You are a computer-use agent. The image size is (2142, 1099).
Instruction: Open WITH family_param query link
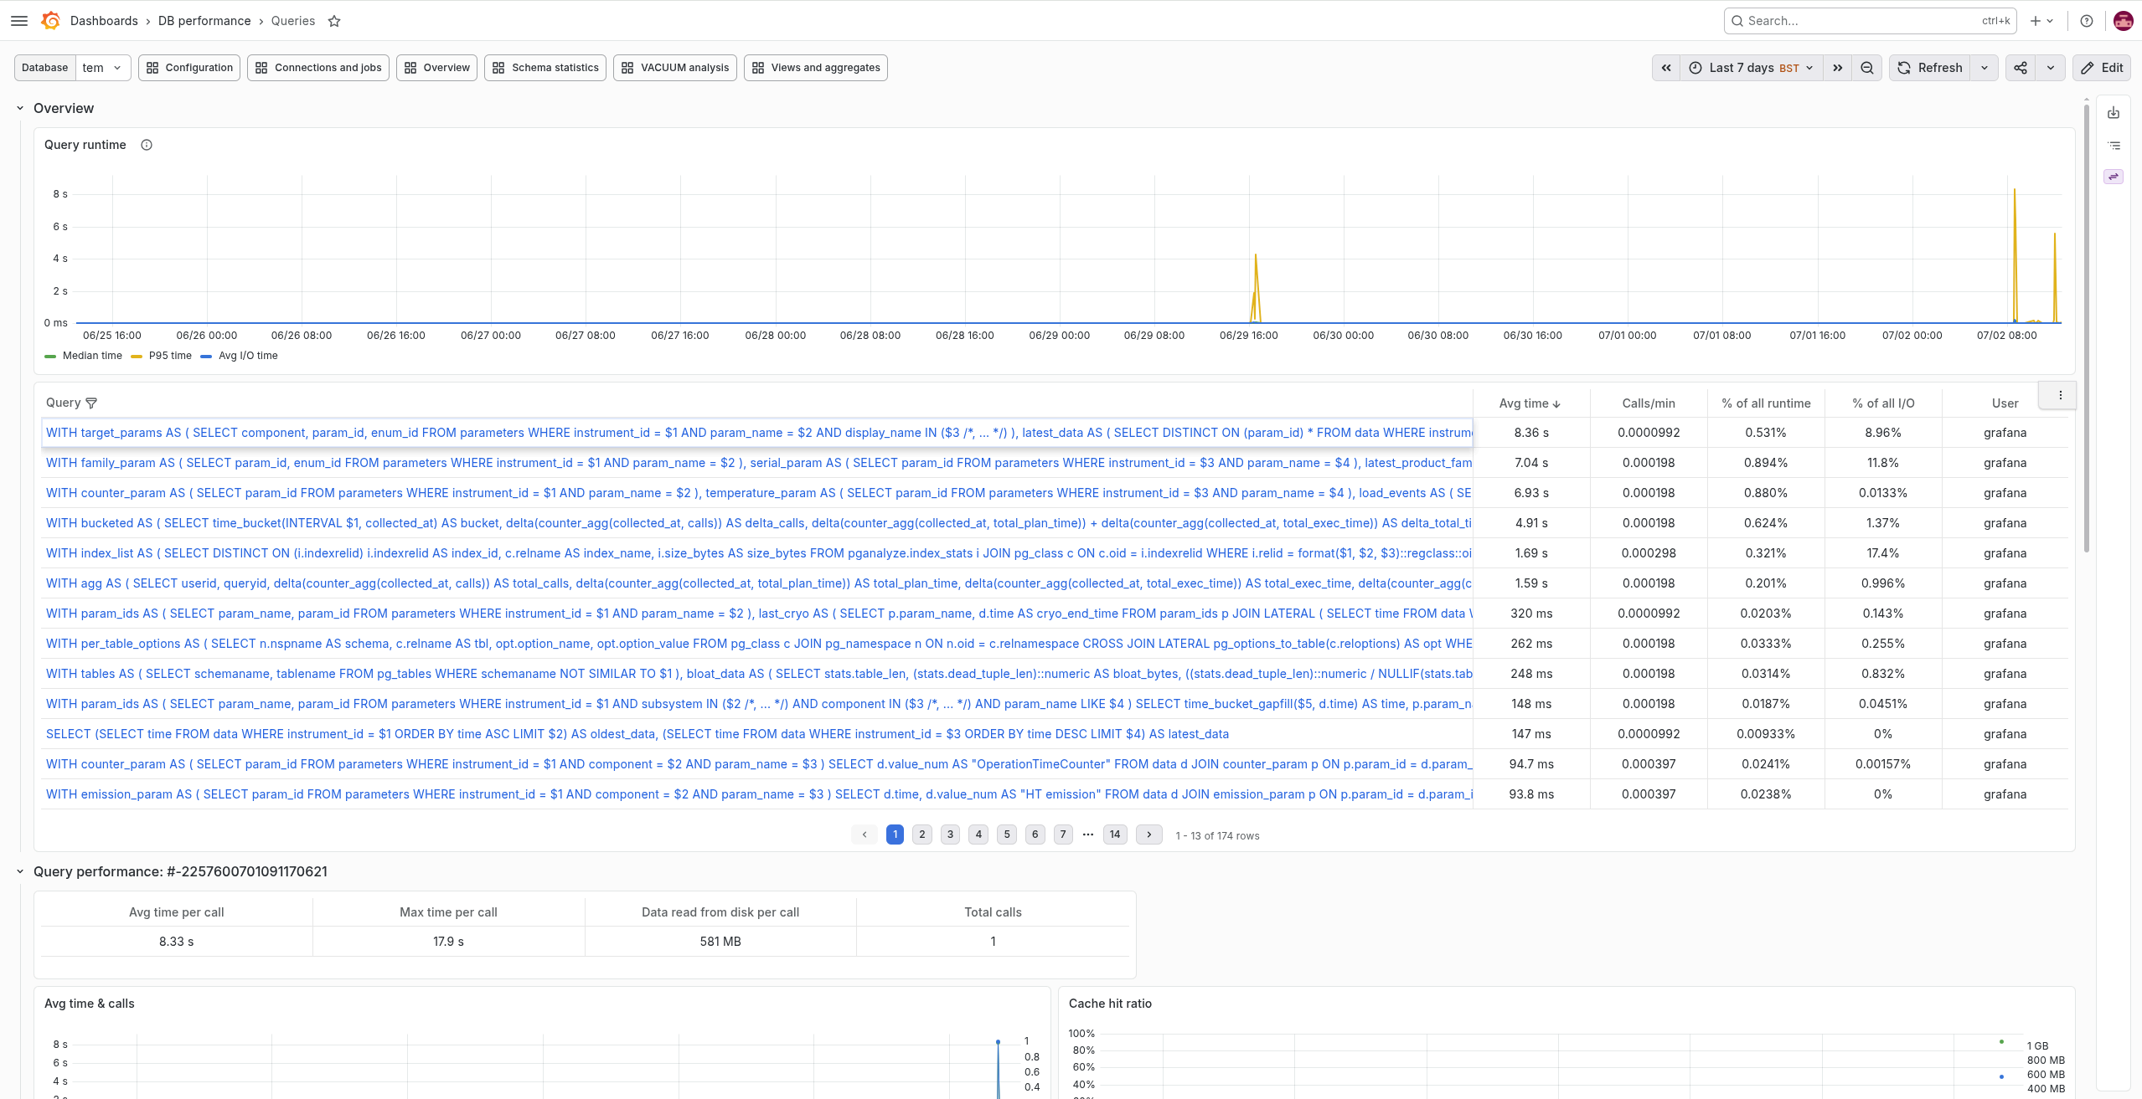coord(759,463)
